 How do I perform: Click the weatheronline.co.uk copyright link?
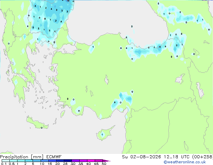point(185,162)
